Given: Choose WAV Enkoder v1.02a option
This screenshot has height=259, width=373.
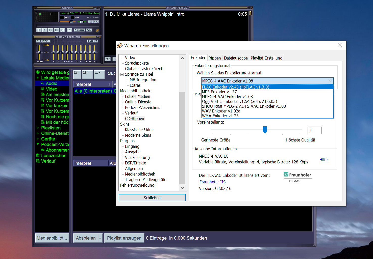Looking at the screenshot, I should pos(267,111).
